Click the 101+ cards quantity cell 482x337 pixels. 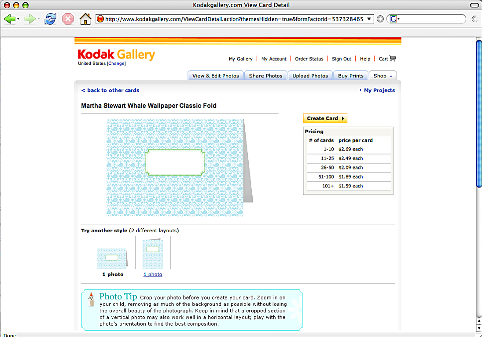327,186
